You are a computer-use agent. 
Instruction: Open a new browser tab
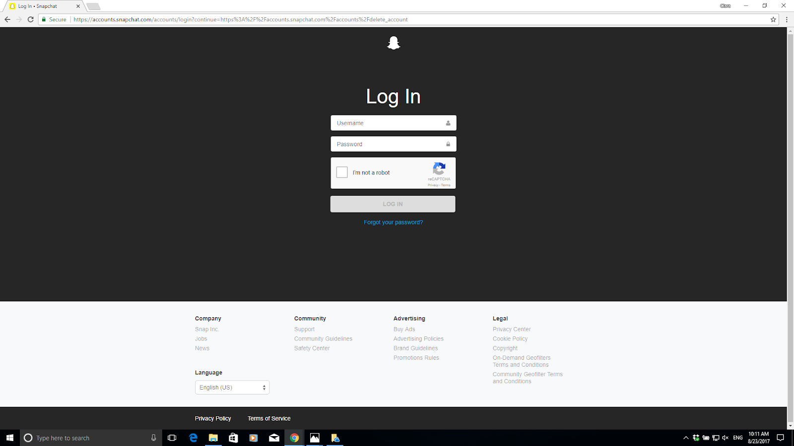tap(93, 6)
